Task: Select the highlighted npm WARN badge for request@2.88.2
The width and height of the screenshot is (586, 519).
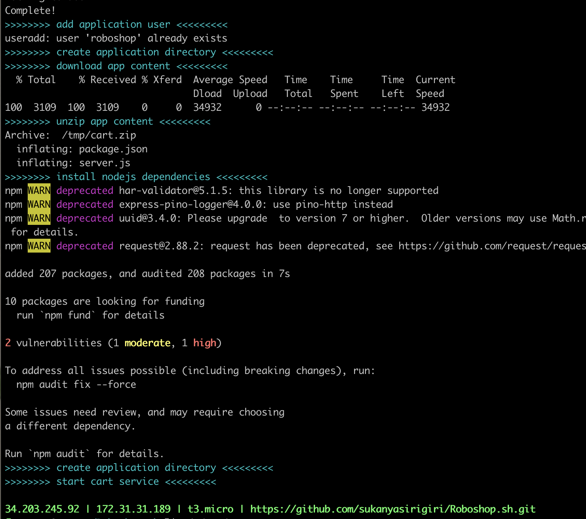Action: [39, 246]
